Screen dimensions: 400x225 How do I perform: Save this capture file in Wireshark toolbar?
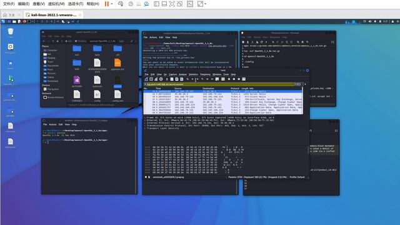click(172, 79)
